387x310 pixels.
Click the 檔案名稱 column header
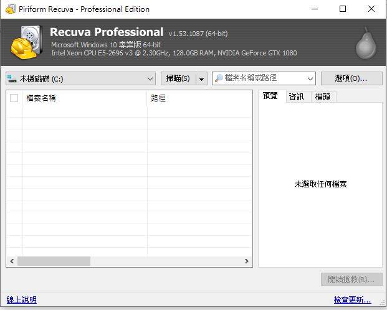click(x=84, y=98)
